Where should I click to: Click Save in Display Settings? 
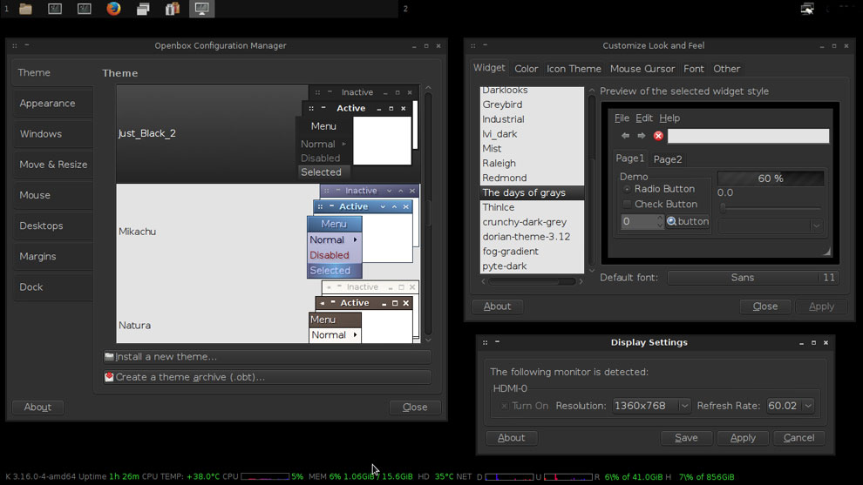[686, 438]
